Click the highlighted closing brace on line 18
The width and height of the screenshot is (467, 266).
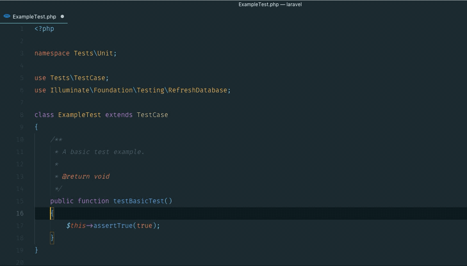coord(52,238)
